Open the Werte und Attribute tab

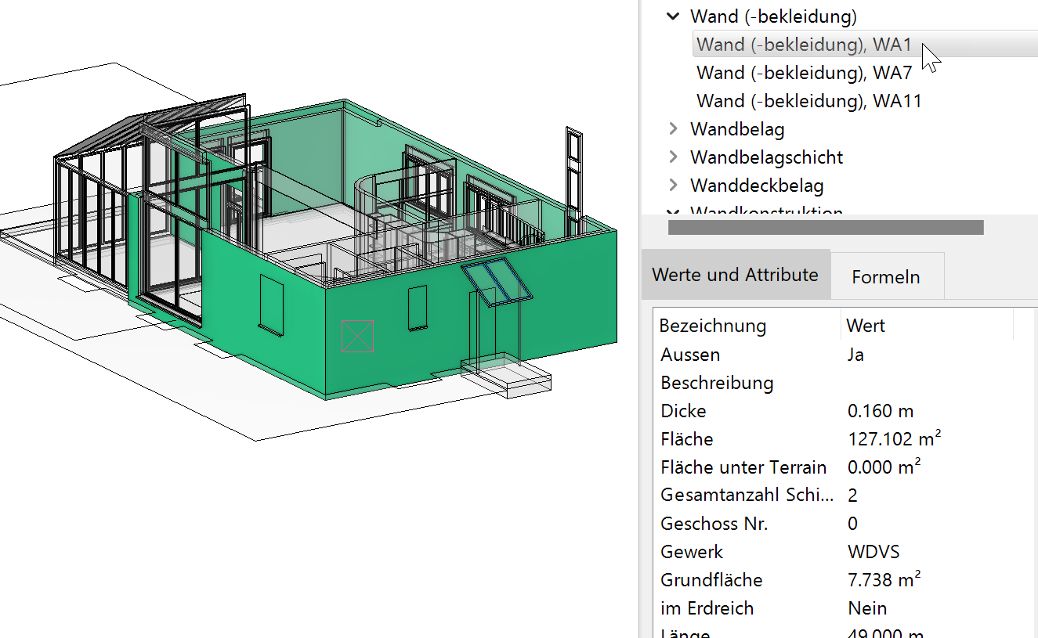[x=735, y=275]
